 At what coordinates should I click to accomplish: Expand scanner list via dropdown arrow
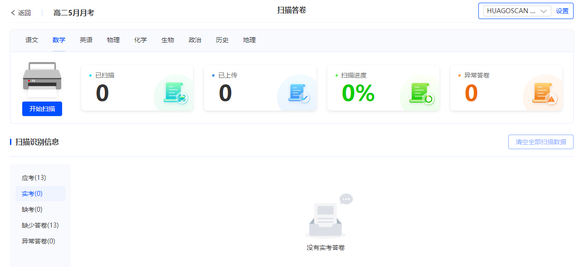(544, 11)
